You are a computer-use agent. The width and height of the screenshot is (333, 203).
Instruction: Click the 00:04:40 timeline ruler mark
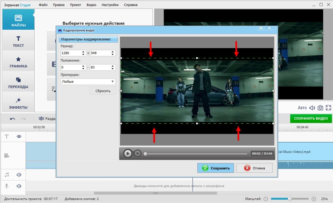(302, 127)
